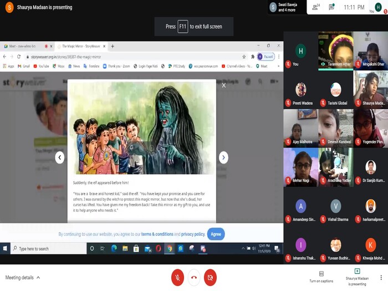Image resolution: width=388 pixels, height=291 pixels.
Task: Open PTE Study bookmark
Action: pos(176,66)
